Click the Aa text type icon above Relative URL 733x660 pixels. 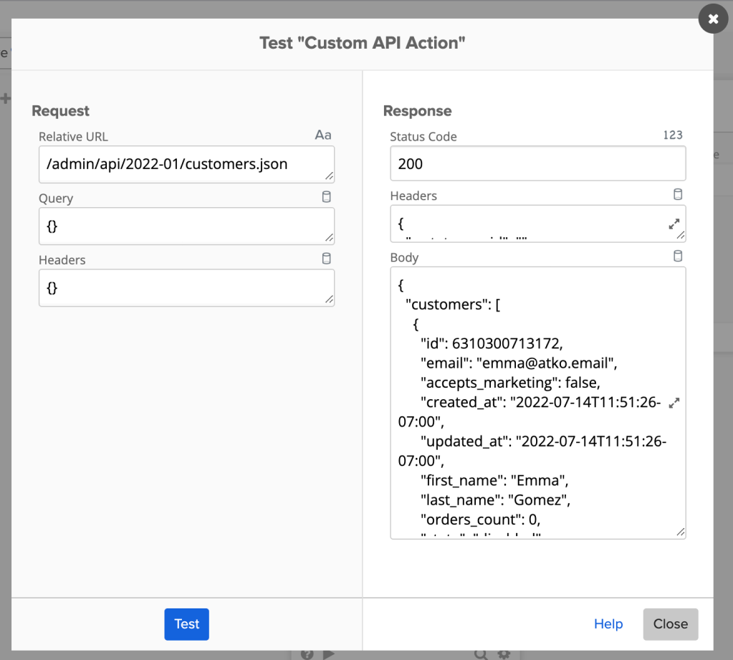click(x=322, y=135)
